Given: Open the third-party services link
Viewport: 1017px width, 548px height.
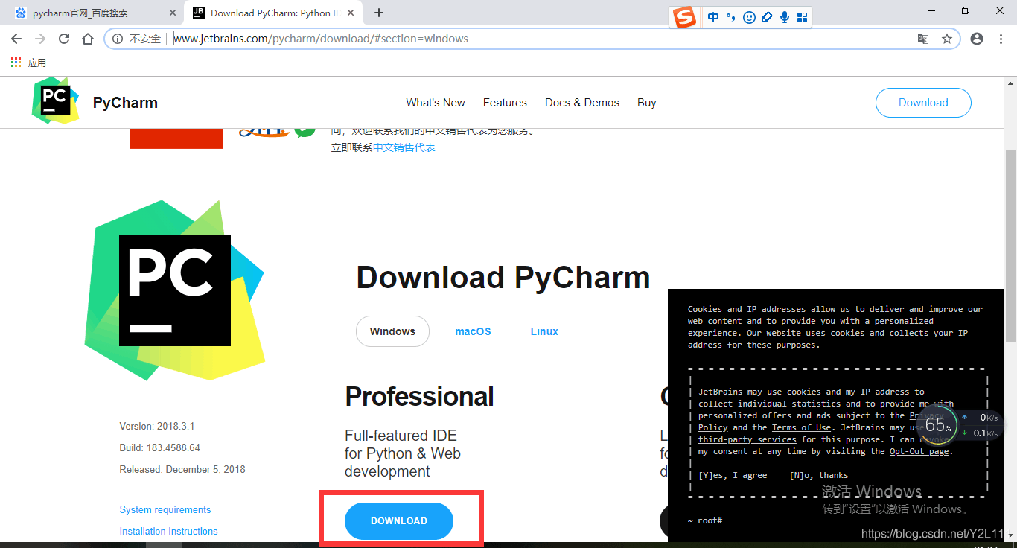Looking at the screenshot, I should tap(747, 439).
